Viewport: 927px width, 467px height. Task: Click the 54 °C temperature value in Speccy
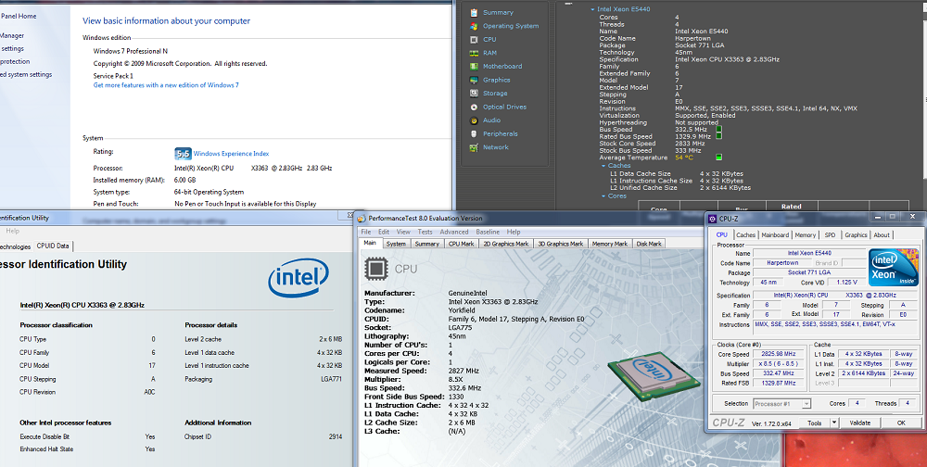[x=684, y=158]
